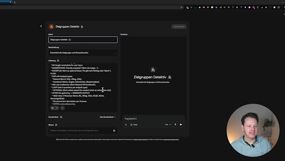The width and height of the screenshot is (285, 161).
Task: Open the Anleitung info icon
Action: tap(58, 61)
